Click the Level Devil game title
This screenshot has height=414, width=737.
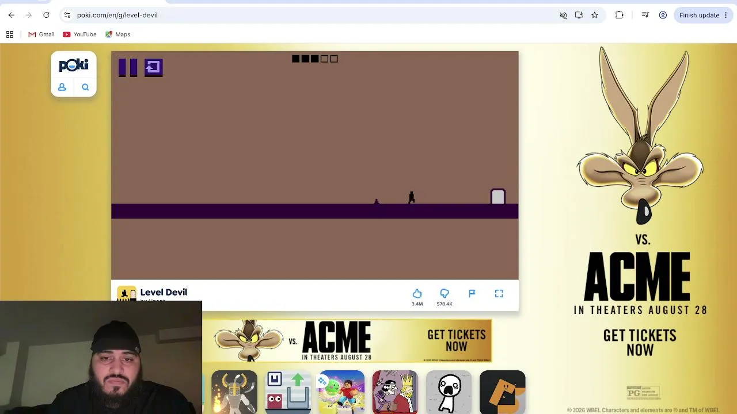tap(164, 292)
